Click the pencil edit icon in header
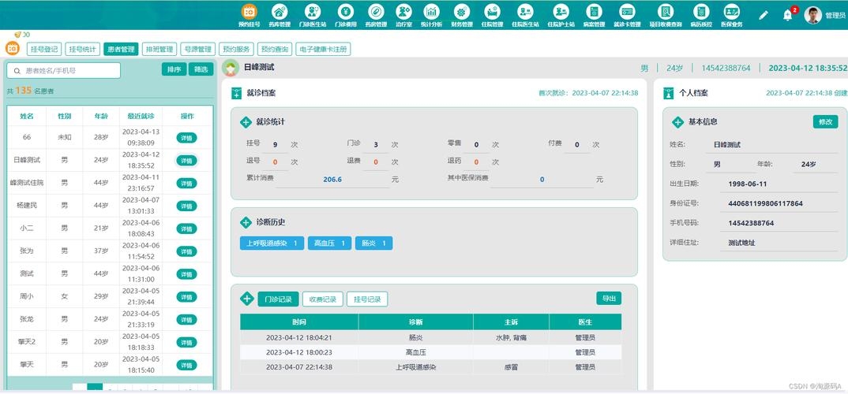 tap(763, 16)
